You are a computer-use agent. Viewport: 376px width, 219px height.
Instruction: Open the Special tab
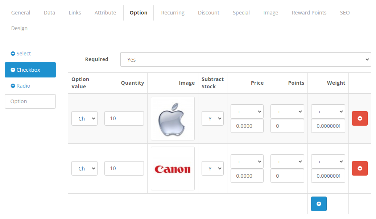click(241, 13)
